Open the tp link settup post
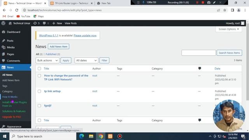 click(x=52, y=91)
